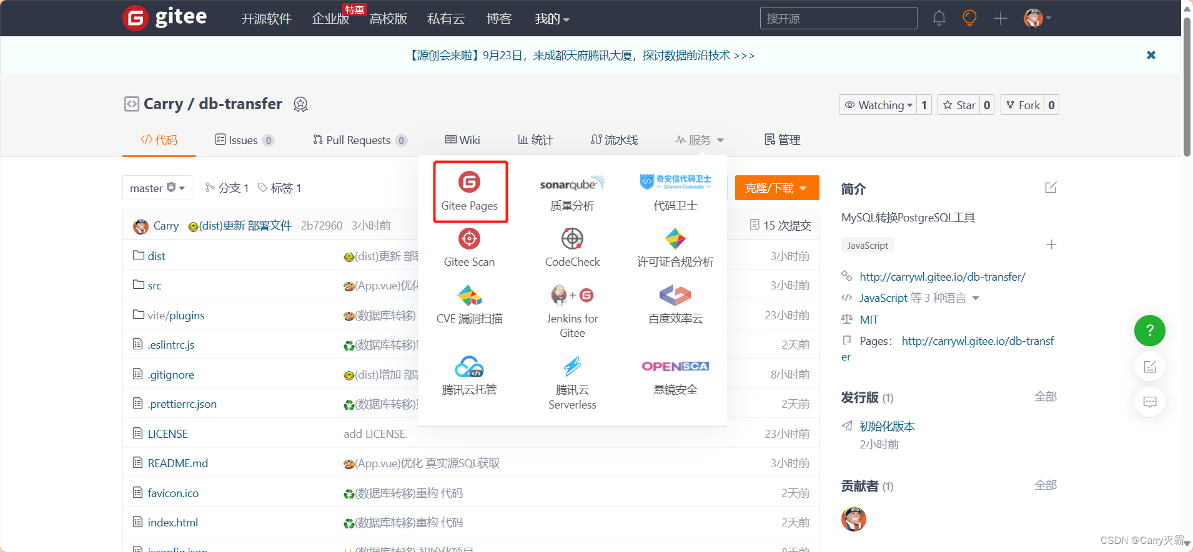
Task: Click the 搜开源 search field
Action: (x=838, y=18)
